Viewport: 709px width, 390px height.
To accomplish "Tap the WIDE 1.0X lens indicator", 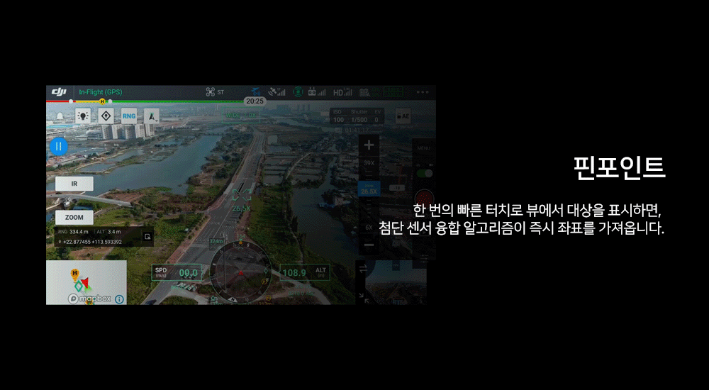I will click(x=241, y=116).
